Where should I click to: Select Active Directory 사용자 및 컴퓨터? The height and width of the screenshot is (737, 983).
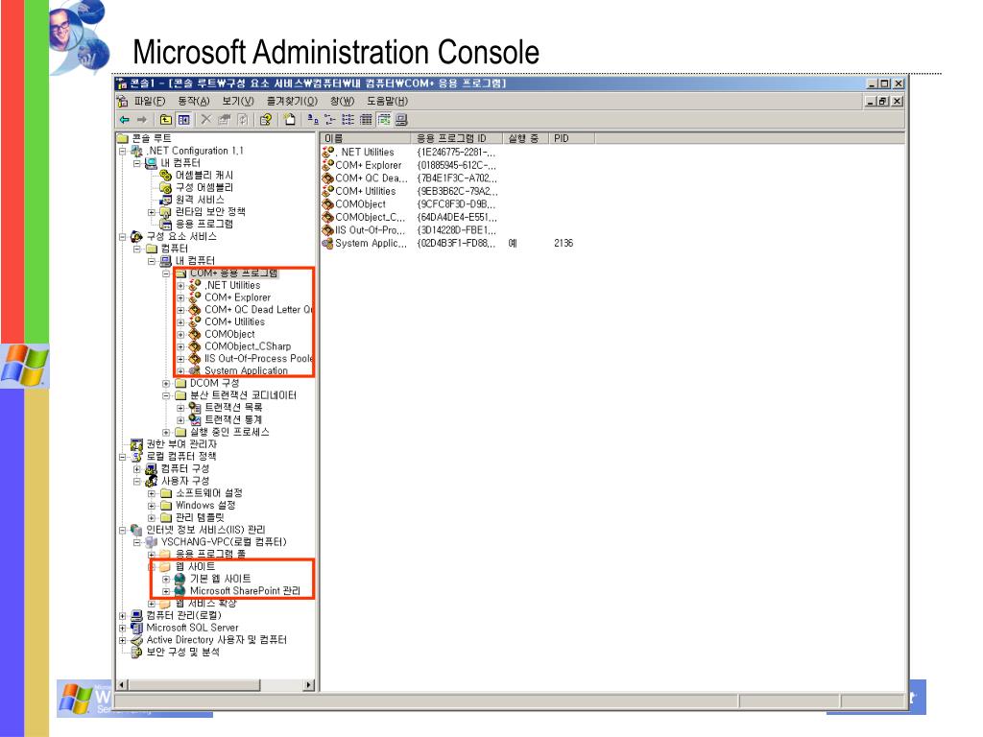point(216,640)
